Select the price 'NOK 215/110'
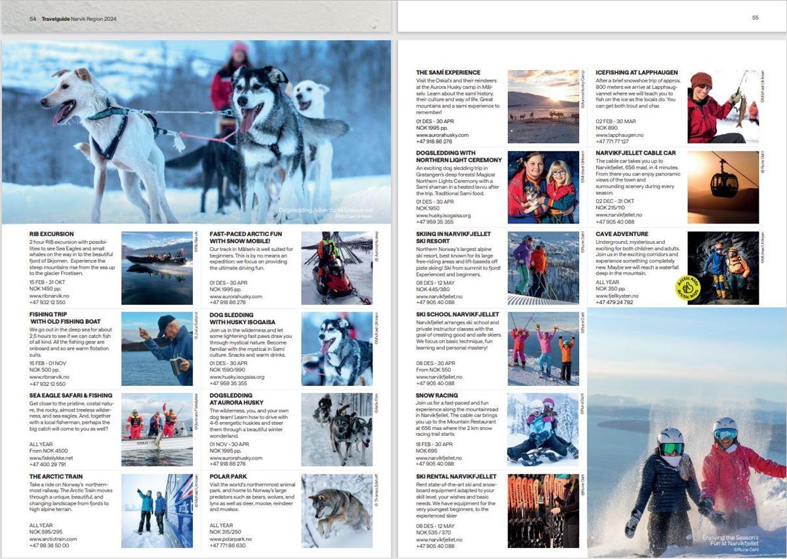The height and width of the screenshot is (559, 787). [x=610, y=208]
